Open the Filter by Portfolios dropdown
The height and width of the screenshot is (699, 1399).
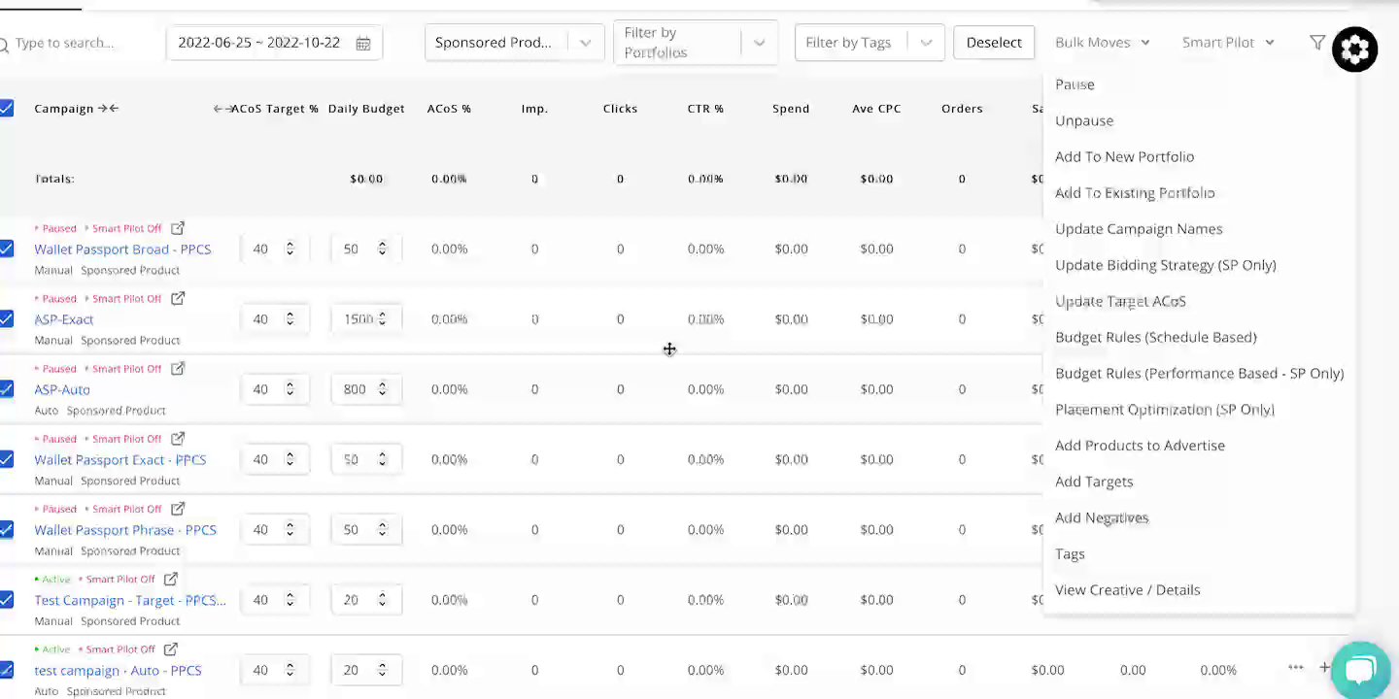pyautogui.click(x=696, y=43)
